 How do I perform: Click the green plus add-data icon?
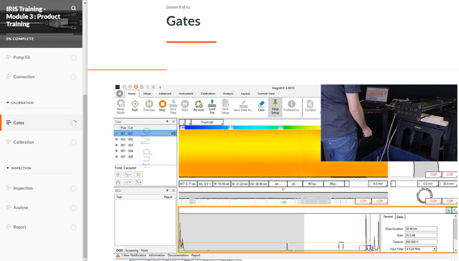coord(118,175)
